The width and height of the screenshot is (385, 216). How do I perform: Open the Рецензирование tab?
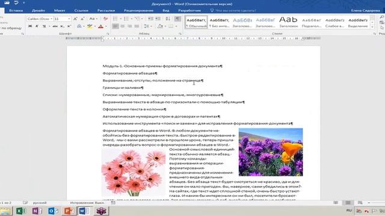tap(138, 11)
